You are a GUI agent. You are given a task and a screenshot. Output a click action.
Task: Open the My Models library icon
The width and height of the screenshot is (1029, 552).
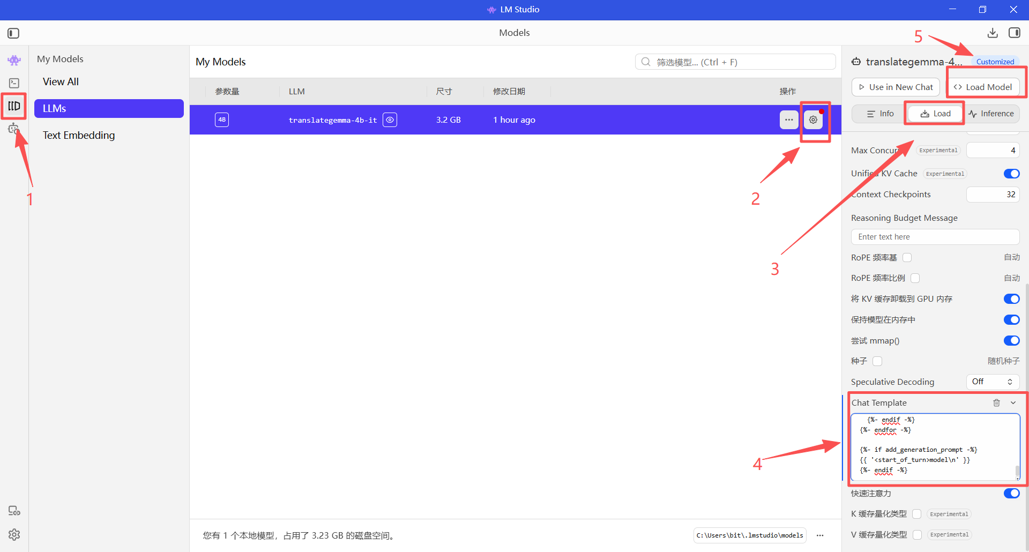(x=14, y=106)
